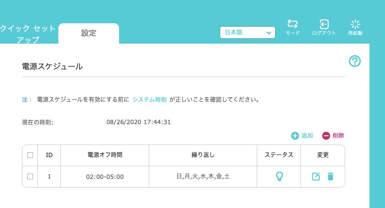
Task: Click the red minus icon for 削除
Action: [x=326, y=136]
